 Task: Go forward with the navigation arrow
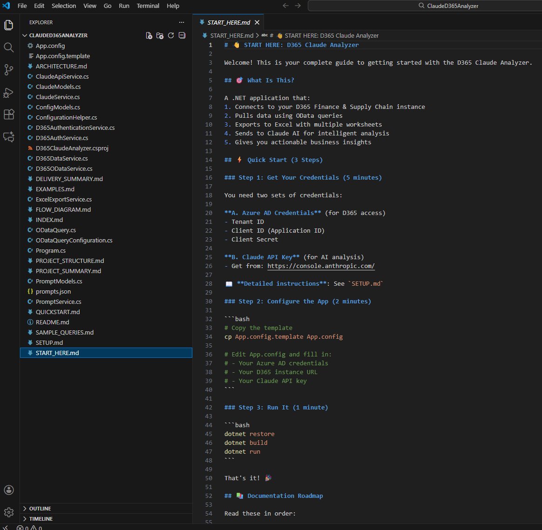pos(298,6)
